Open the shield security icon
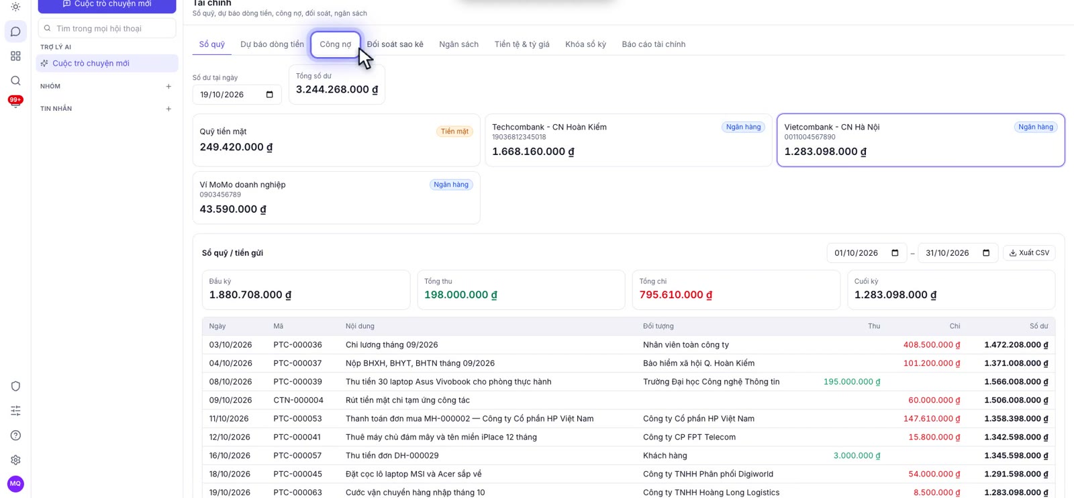1074x498 pixels. 15,386
